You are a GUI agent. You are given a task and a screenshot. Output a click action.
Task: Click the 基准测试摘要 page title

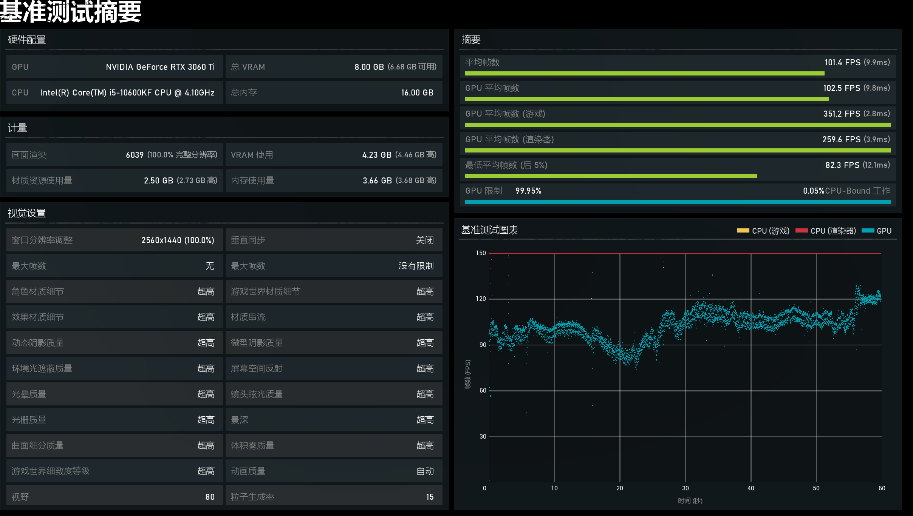click(x=71, y=12)
